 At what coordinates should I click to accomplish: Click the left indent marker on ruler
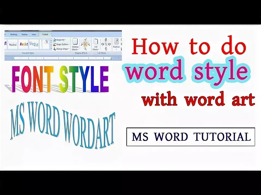[14, 58]
